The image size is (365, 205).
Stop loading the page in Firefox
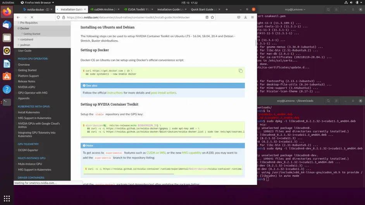[32, 17]
